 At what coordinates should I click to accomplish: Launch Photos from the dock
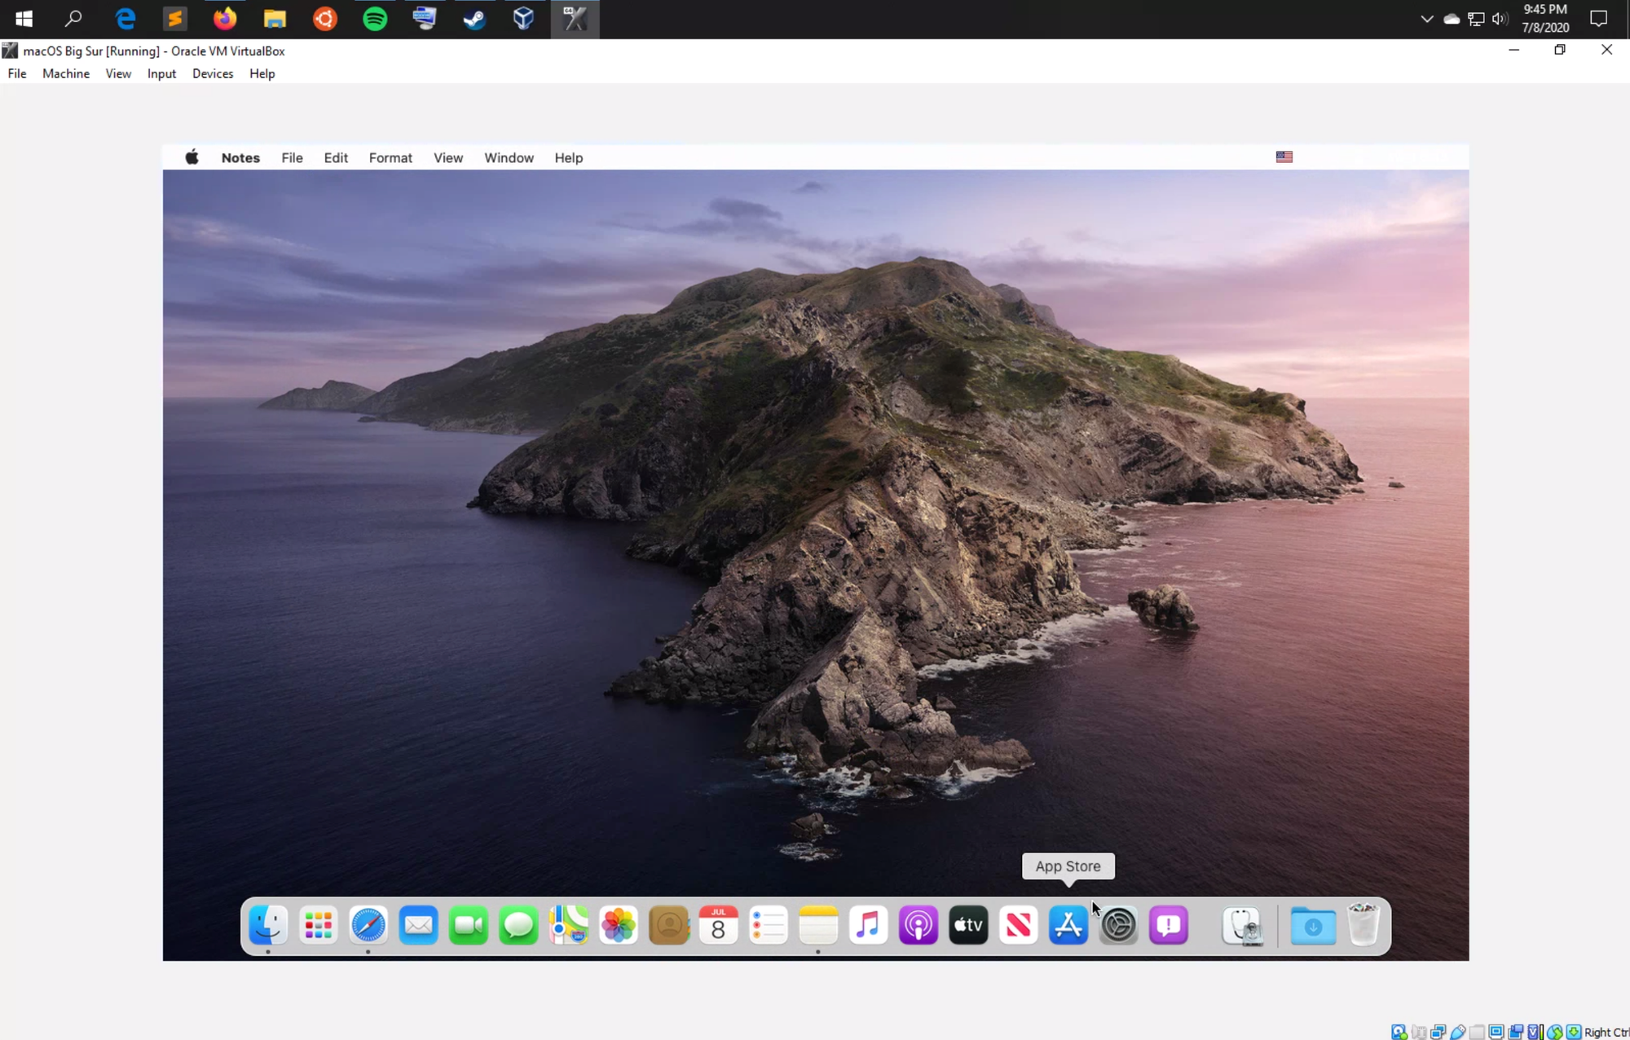pos(619,924)
